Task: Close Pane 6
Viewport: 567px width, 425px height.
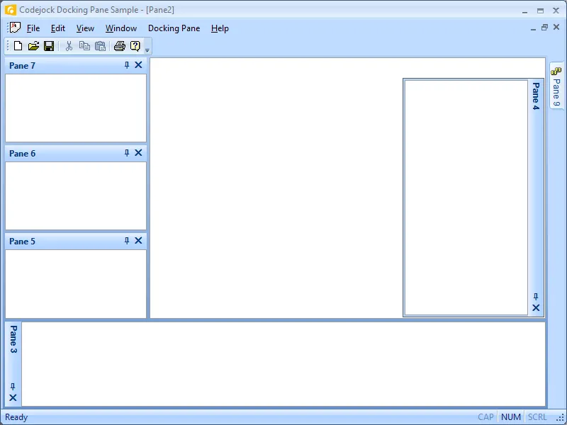Action: [x=138, y=153]
